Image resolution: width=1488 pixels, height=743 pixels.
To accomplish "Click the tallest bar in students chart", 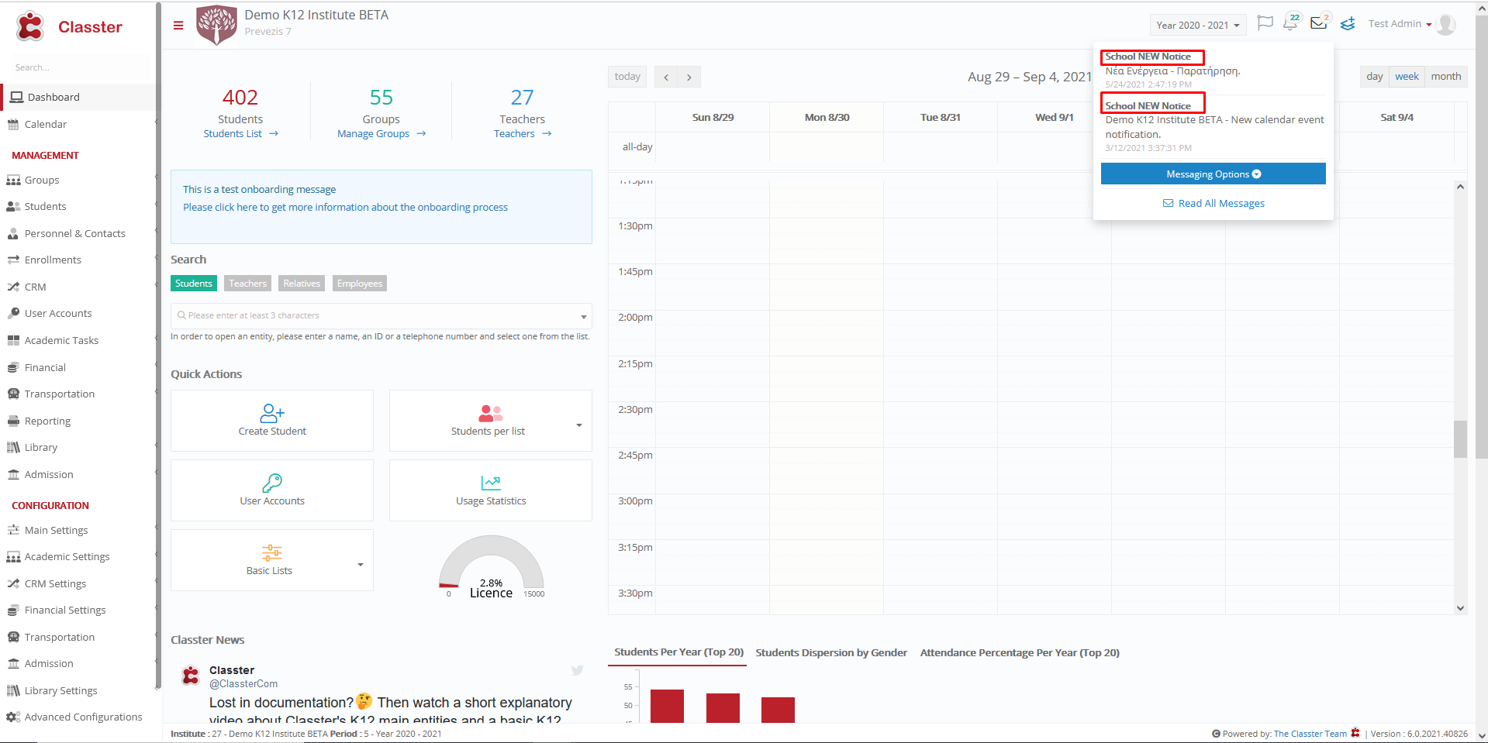I will (667, 706).
